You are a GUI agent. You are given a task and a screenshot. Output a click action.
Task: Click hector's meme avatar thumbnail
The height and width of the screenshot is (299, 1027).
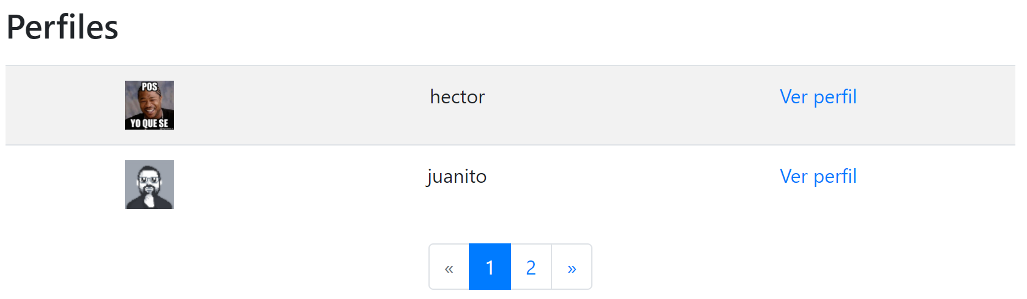click(x=149, y=105)
